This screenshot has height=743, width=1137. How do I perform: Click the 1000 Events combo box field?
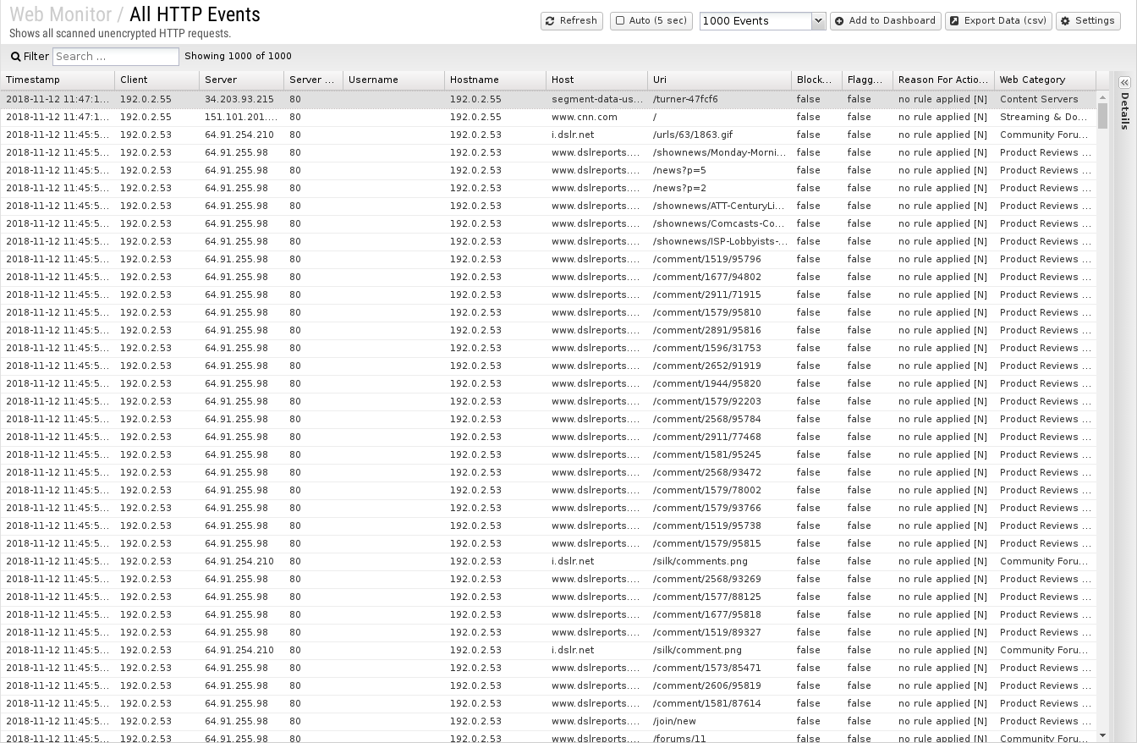click(x=755, y=20)
